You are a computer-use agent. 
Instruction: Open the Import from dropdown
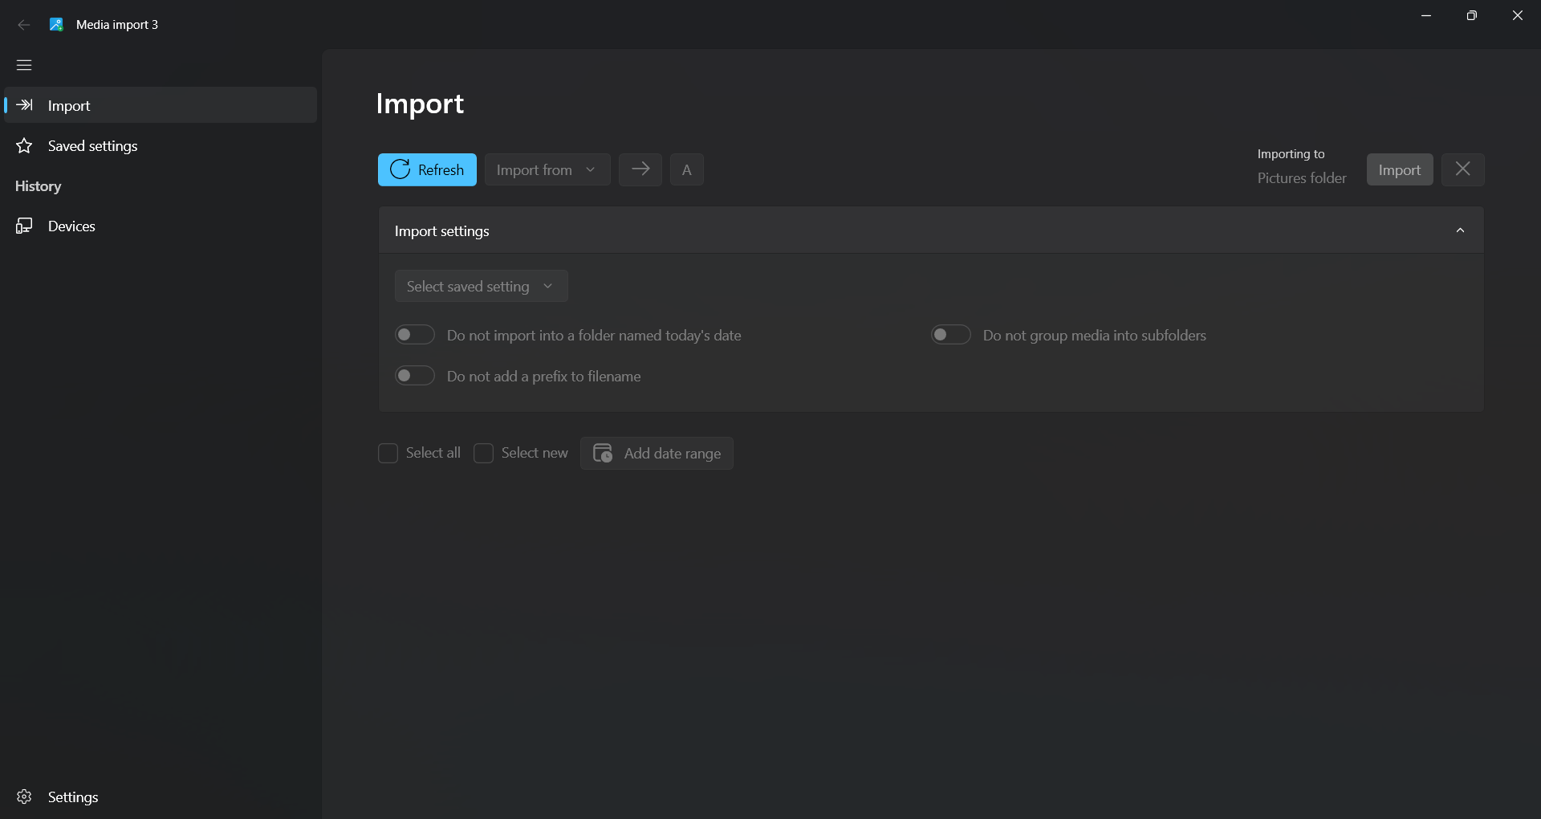pyautogui.click(x=547, y=169)
